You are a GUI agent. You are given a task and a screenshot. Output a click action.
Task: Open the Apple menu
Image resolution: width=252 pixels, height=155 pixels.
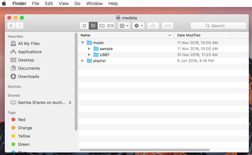click(4, 3)
